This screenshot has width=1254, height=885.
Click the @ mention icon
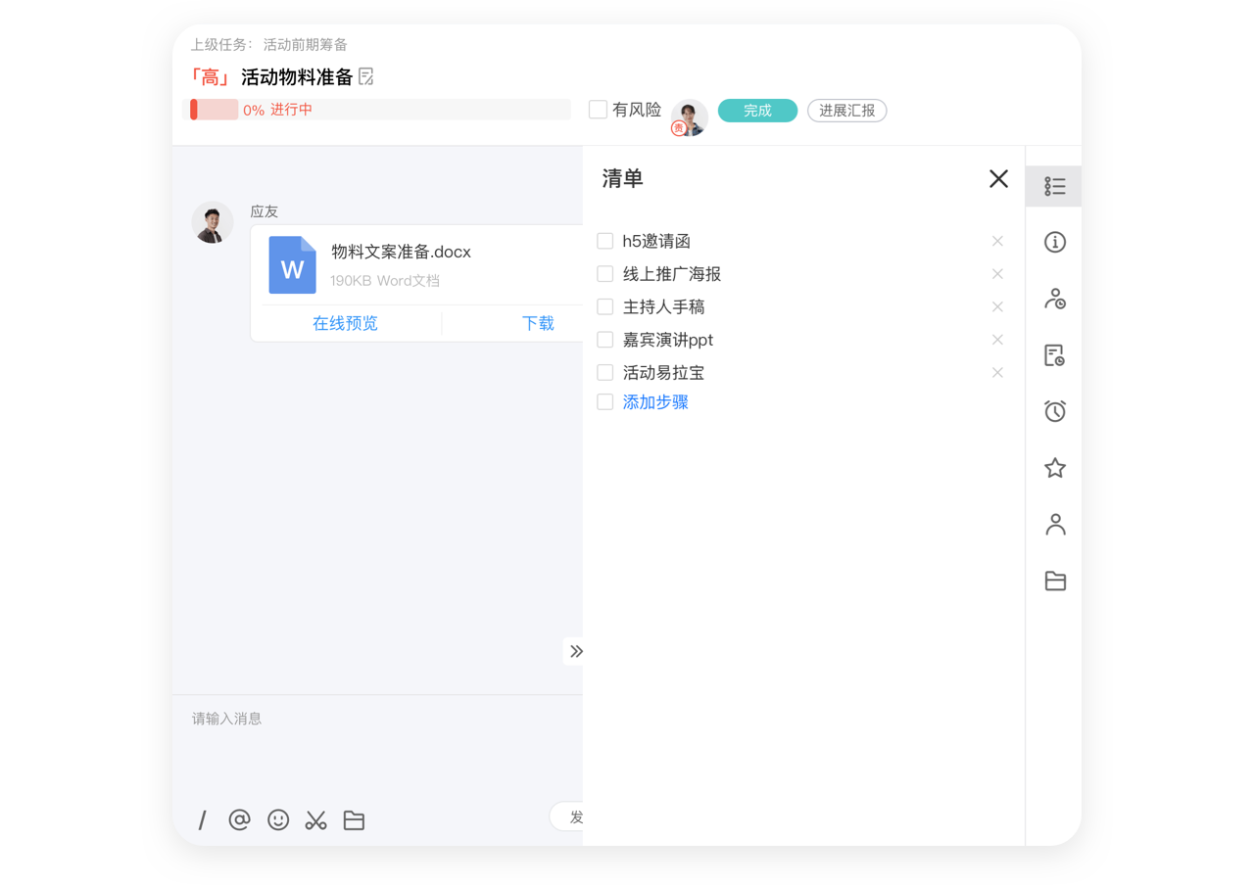(239, 820)
